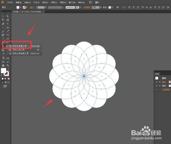The width and height of the screenshot is (171, 144).
Task: Click the horizontal align left icon
Action: tap(130, 8)
